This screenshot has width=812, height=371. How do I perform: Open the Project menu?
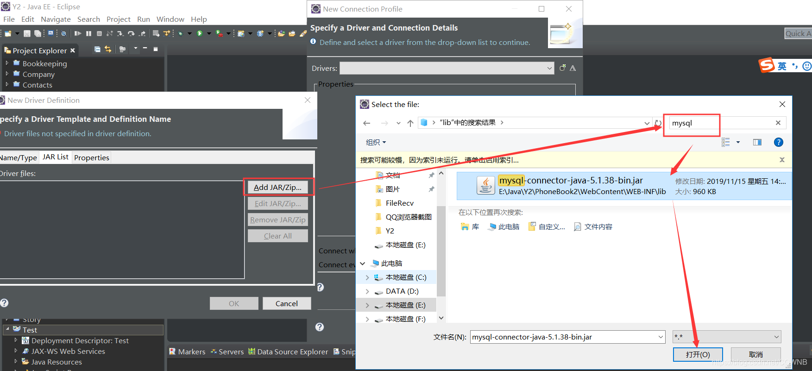119,19
